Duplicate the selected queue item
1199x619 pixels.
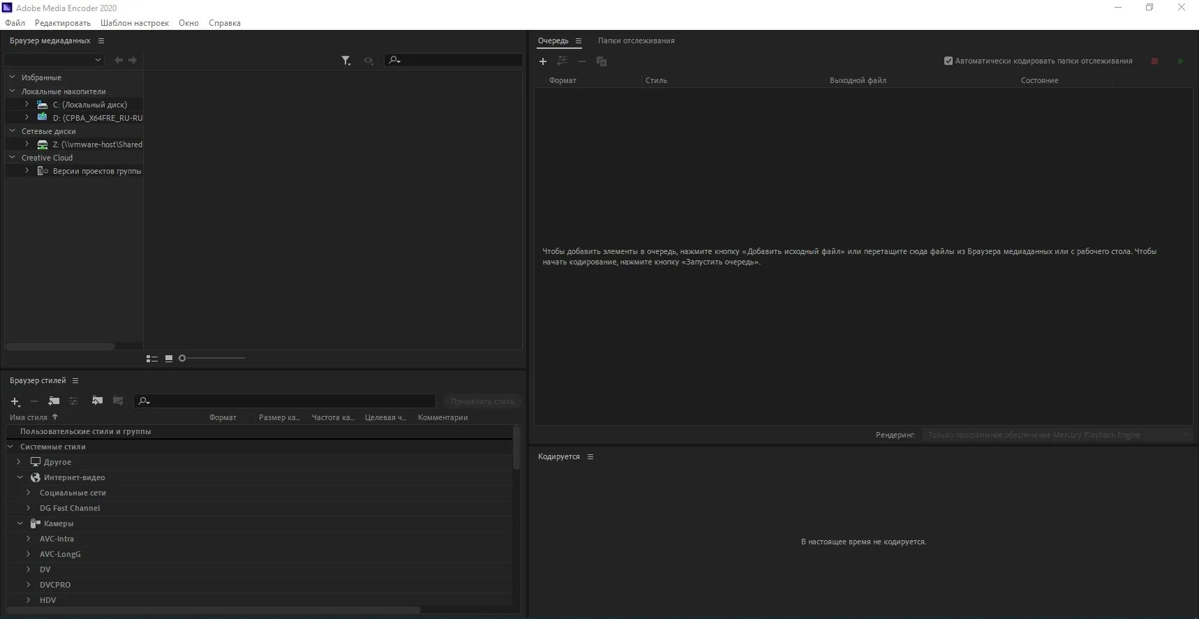point(602,61)
